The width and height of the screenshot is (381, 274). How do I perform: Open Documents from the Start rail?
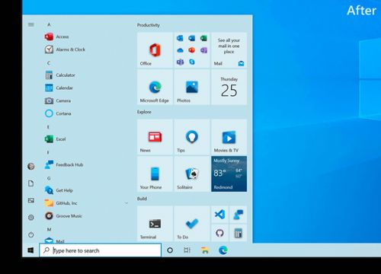[31, 183]
